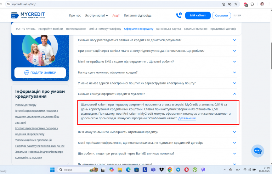Click 'ПОДАТИ ЗАЯВКУ' button
The width and height of the screenshot is (272, 174).
[x=40, y=73]
